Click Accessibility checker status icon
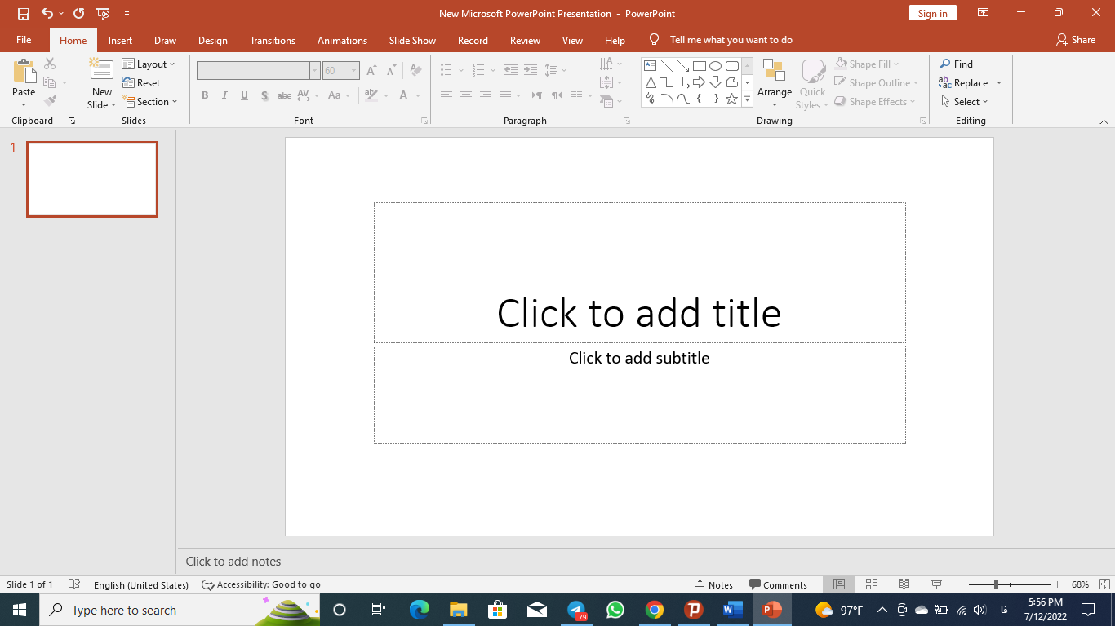The width and height of the screenshot is (1115, 626). point(208,584)
